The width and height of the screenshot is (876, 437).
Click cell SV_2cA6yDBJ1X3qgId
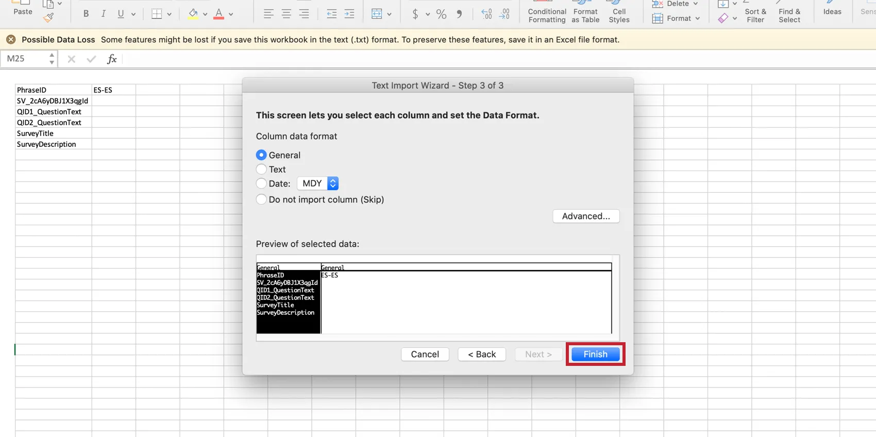[54, 100]
